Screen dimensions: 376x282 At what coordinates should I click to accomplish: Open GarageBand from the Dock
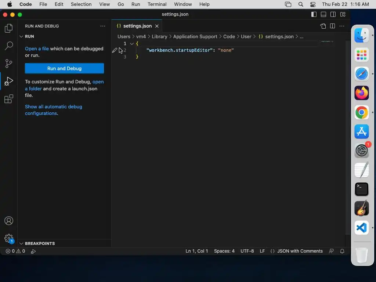361,208
